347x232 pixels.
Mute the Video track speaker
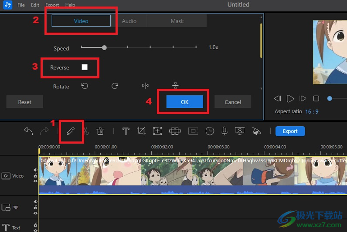(35, 170)
